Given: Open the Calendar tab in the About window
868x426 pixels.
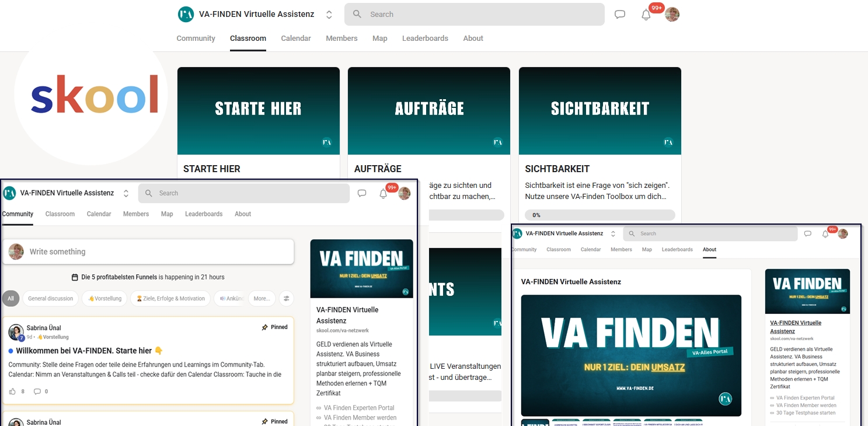Looking at the screenshot, I should [x=591, y=249].
